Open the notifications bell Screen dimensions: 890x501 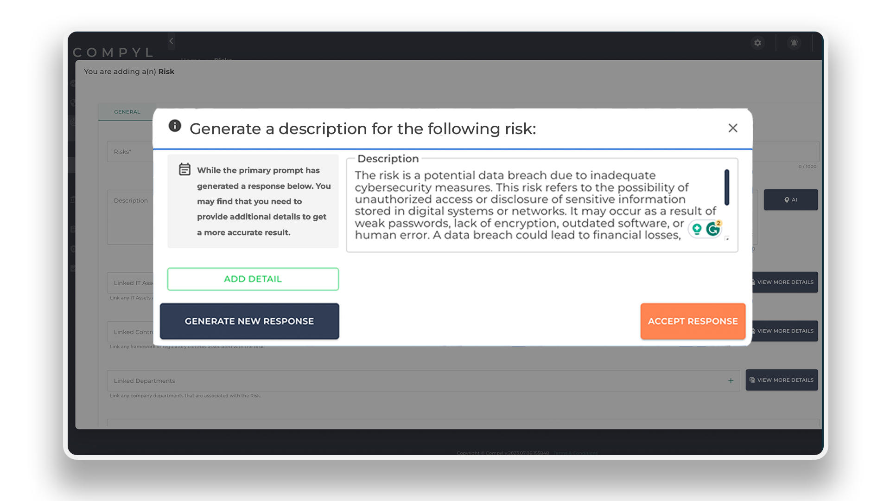click(x=794, y=43)
